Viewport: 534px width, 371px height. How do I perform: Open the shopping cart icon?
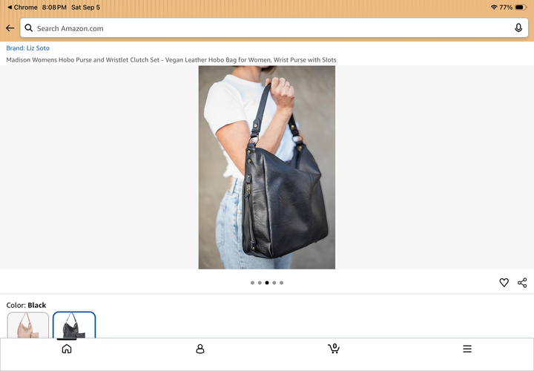(334, 349)
